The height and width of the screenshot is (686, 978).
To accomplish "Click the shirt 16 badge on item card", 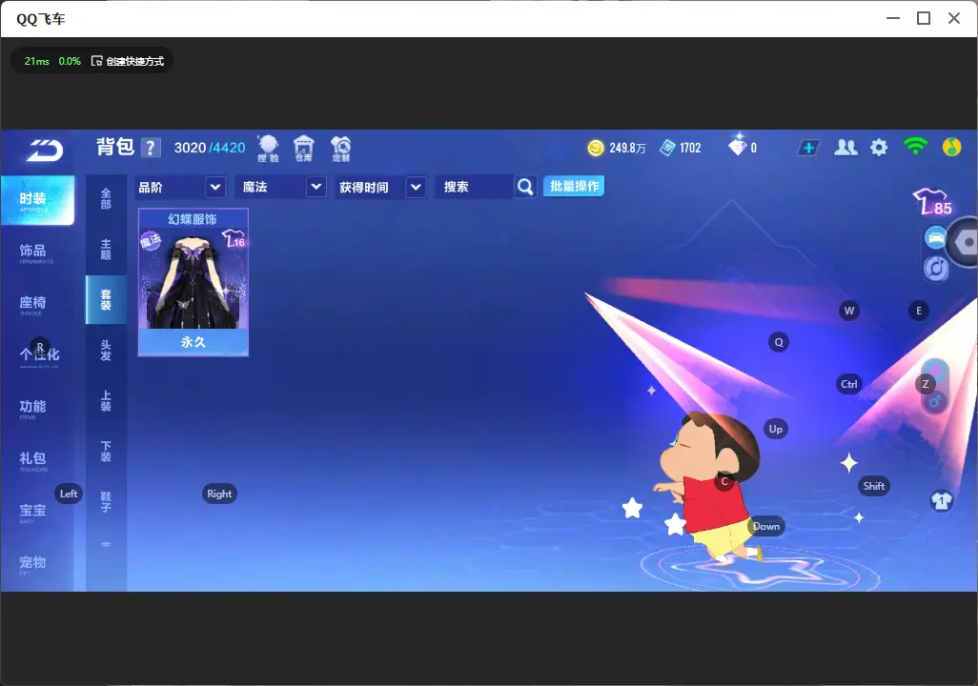I will (234, 239).
